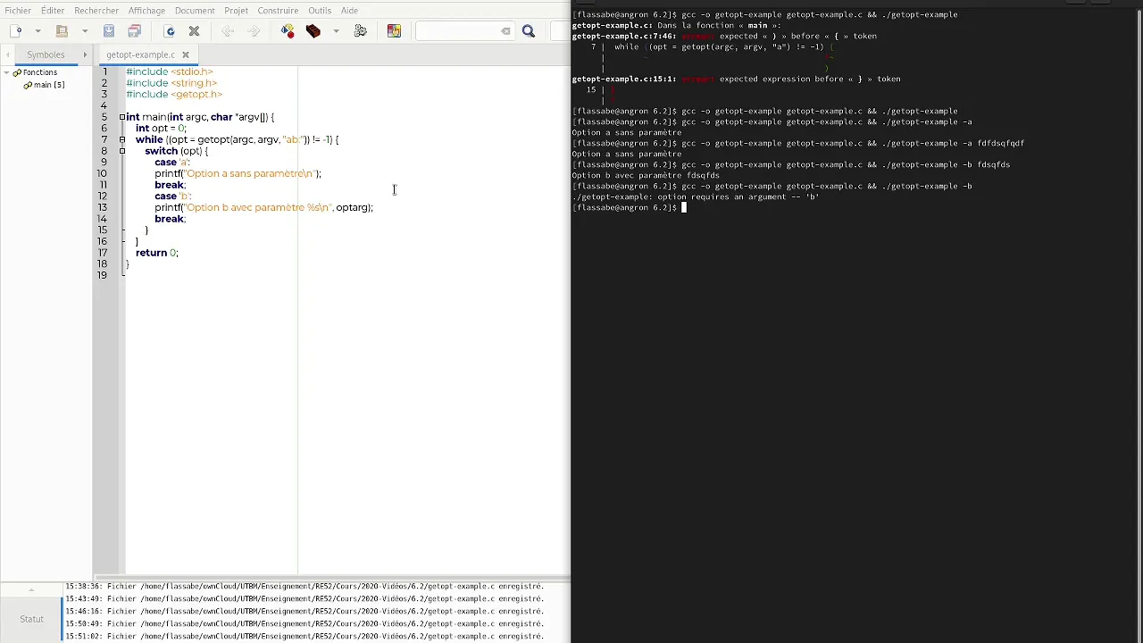Select the Statut message panel tab
The width and height of the screenshot is (1143, 643).
(31, 619)
